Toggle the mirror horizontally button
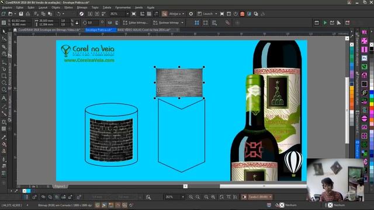This screenshot has height=210, width=374. click(x=110, y=23)
